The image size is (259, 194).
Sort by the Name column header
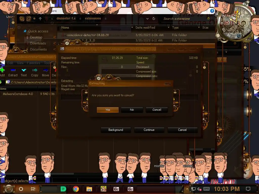pyautogui.click(x=65, y=28)
